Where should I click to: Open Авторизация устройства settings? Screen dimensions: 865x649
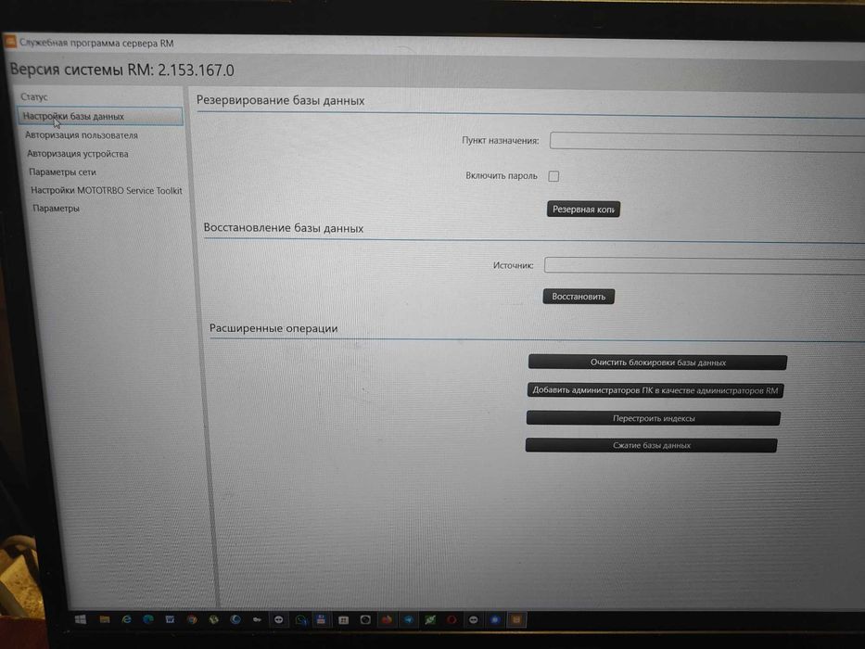click(77, 153)
